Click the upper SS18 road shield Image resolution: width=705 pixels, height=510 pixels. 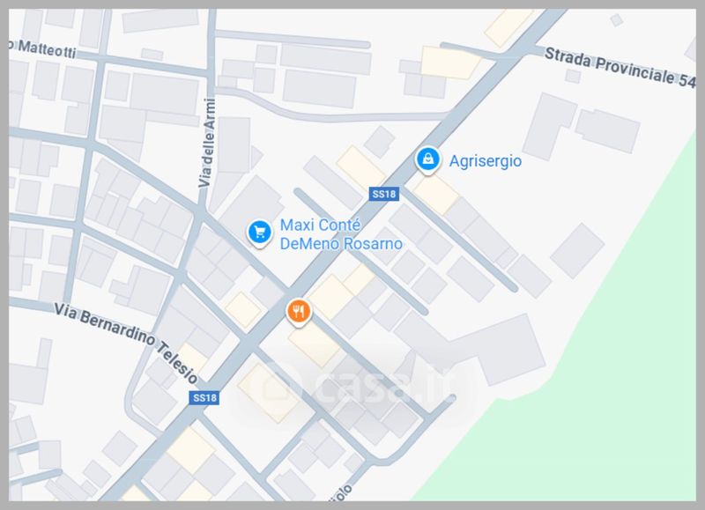tap(384, 194)
